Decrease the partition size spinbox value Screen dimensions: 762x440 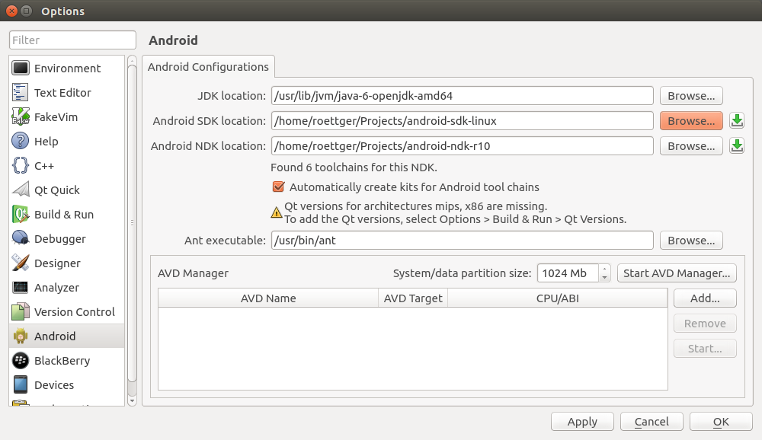pos(604,277)
